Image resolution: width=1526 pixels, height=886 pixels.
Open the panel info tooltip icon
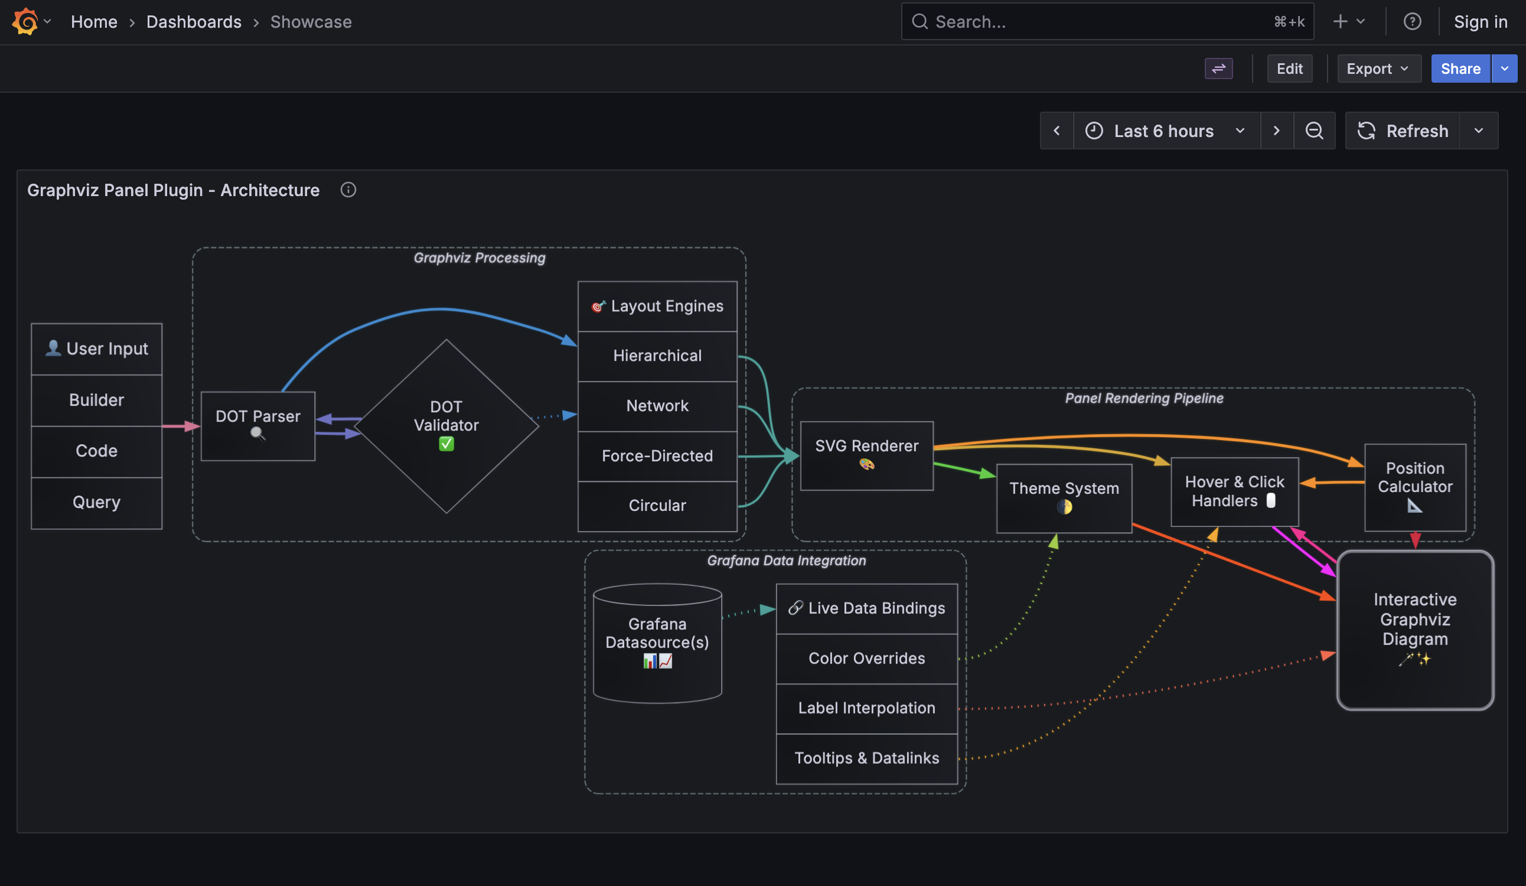tap(348, 190)
